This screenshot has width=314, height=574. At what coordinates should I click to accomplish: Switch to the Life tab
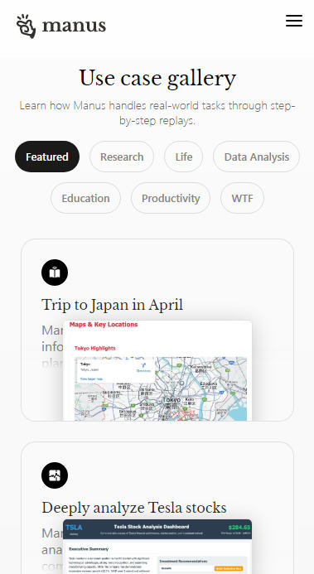pos(184,157)
